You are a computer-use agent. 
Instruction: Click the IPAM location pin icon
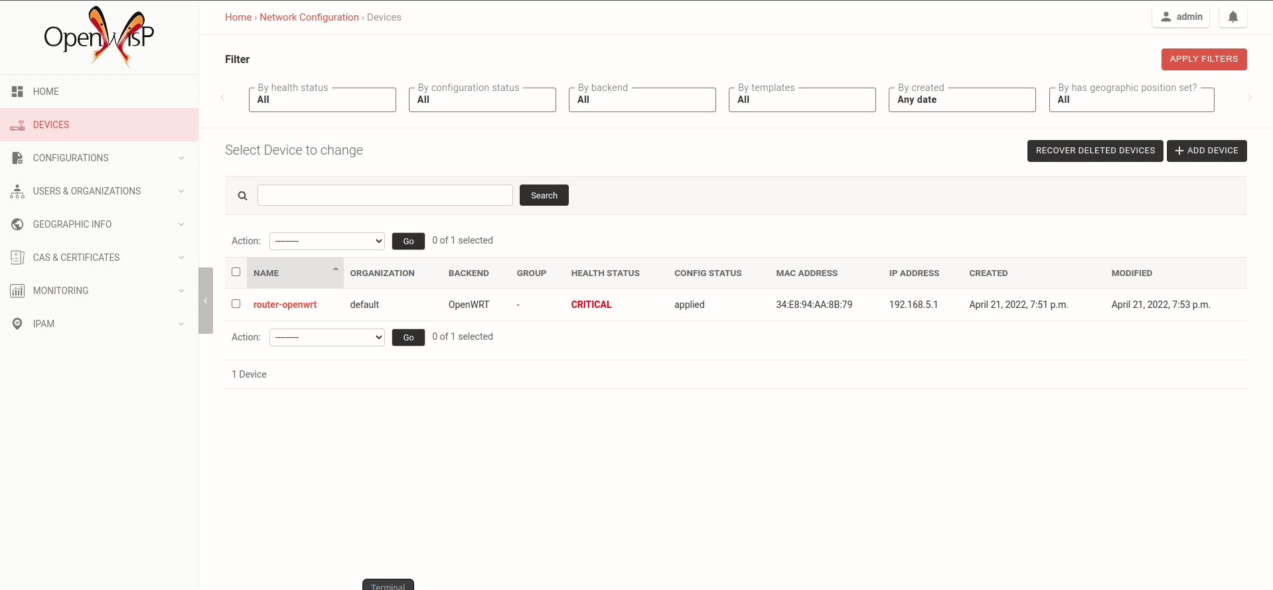tap(17, 324)
